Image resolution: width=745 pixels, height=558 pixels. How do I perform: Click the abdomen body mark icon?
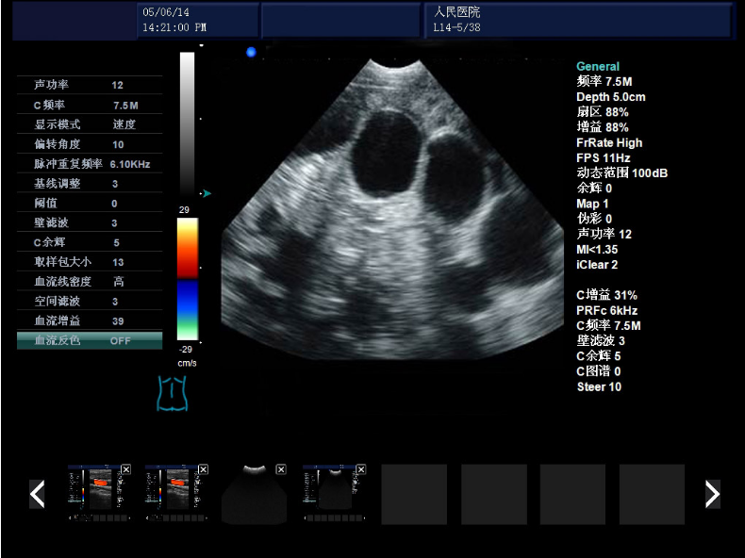click(173, 393)
